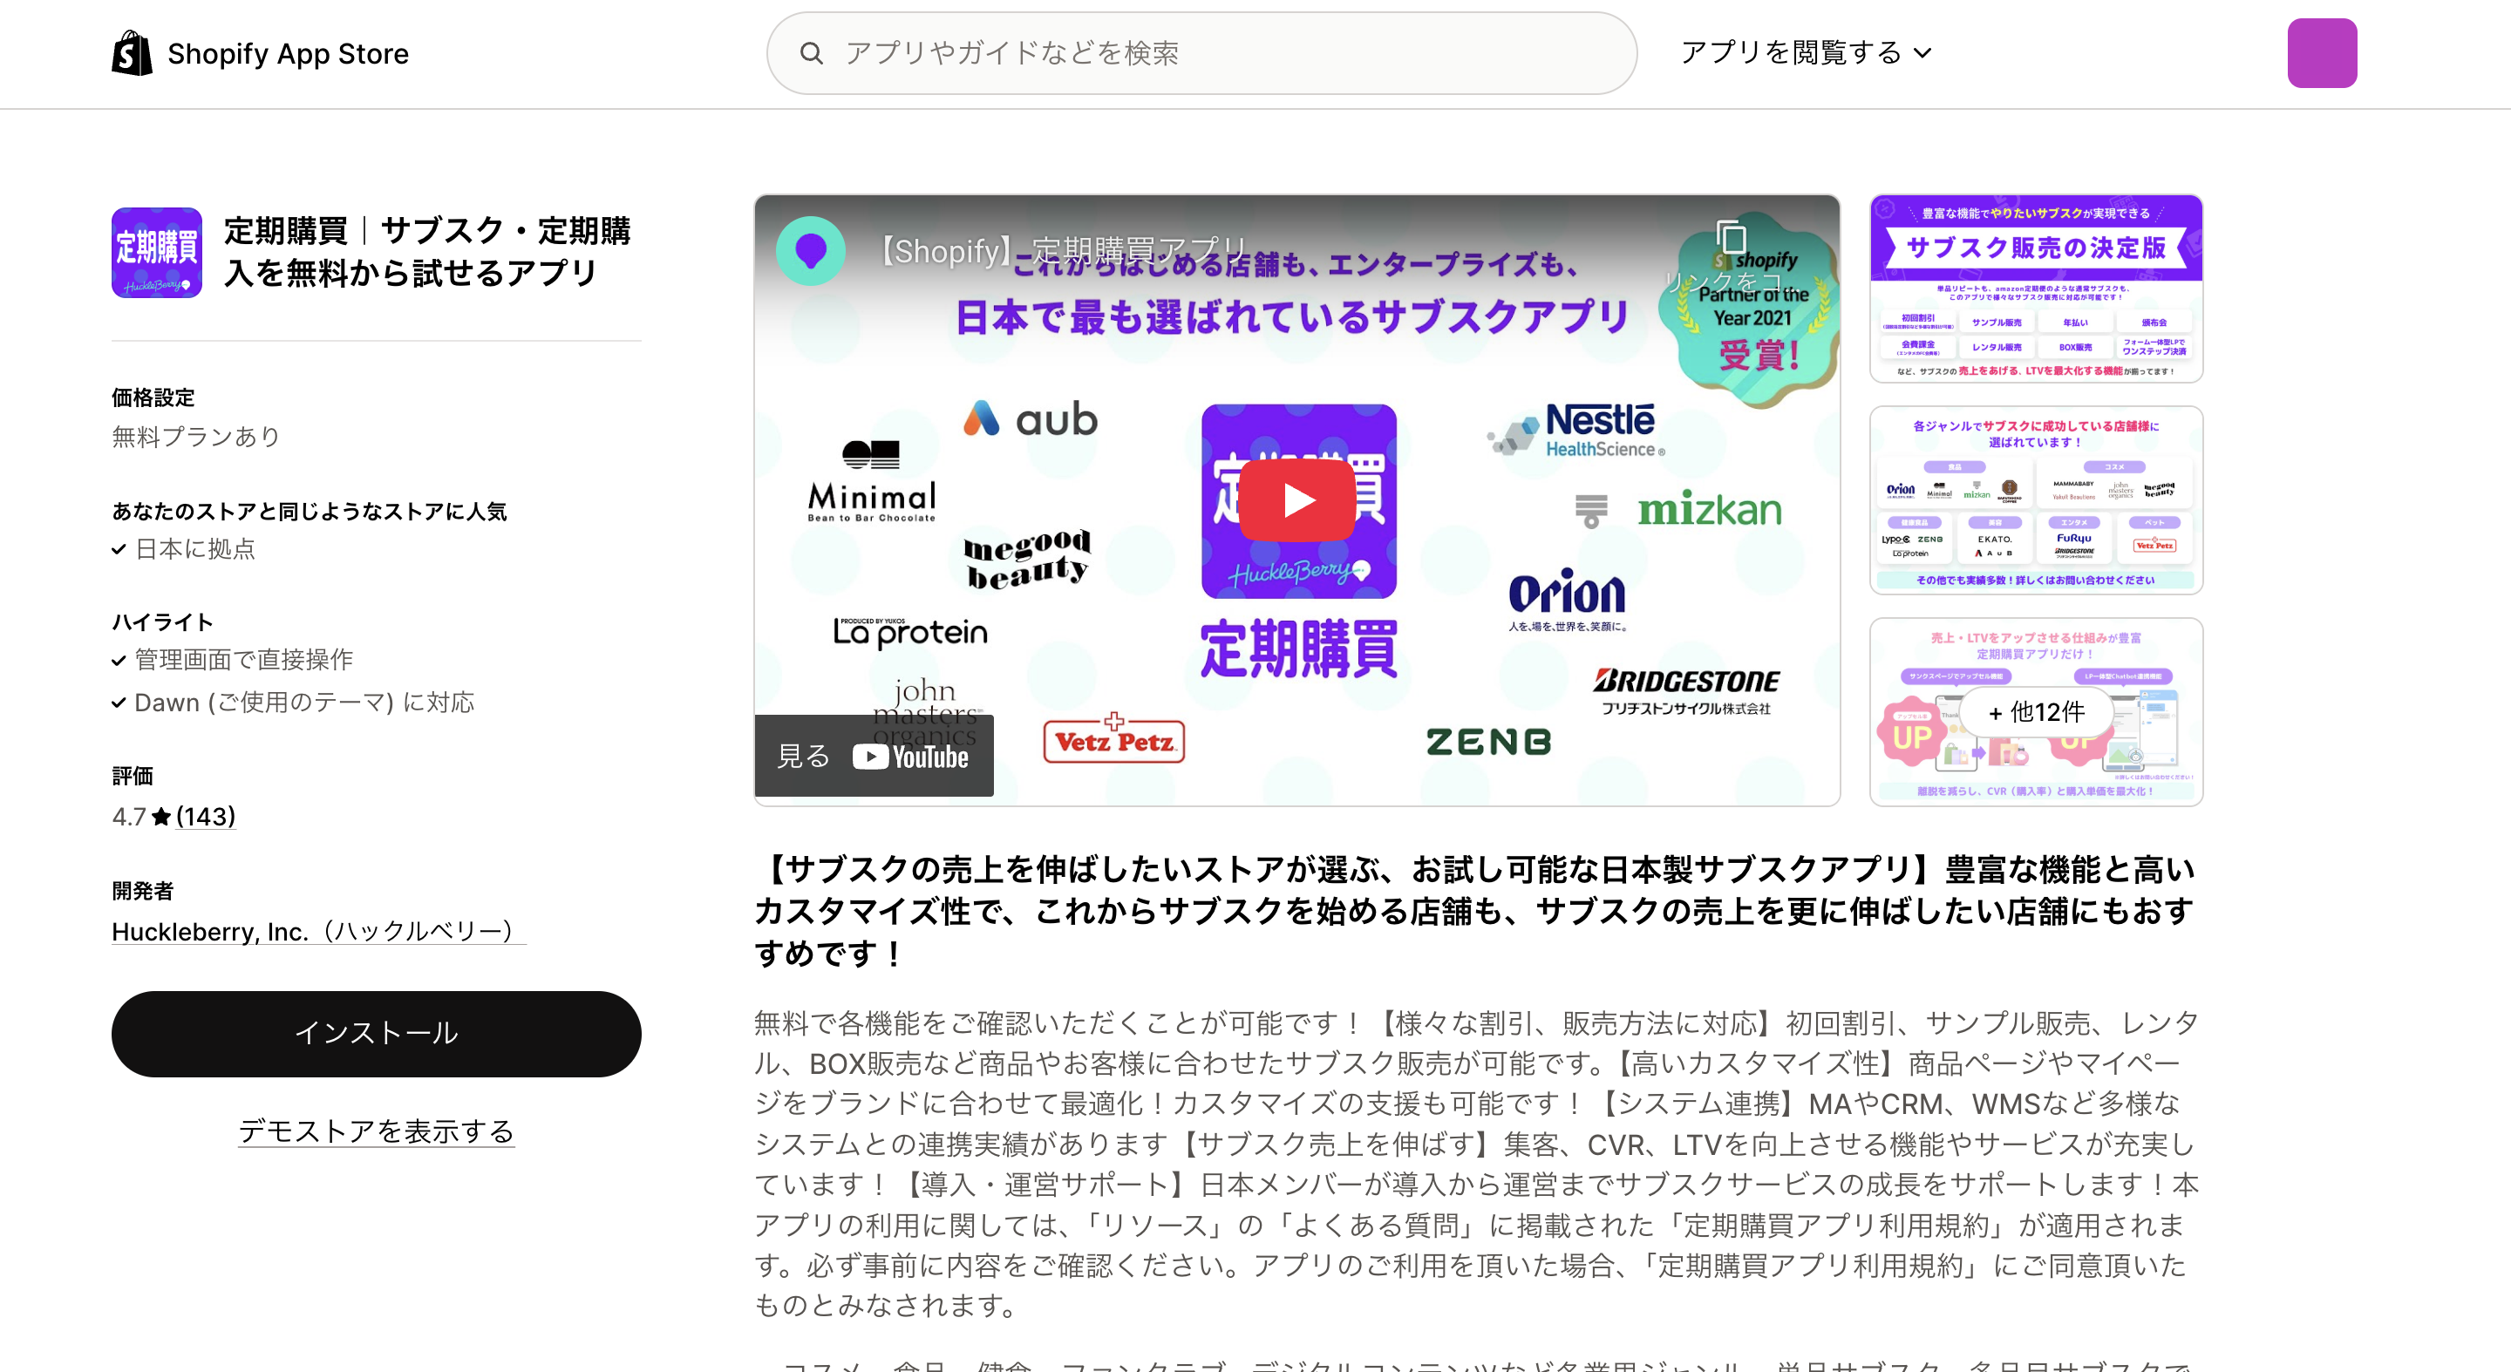Expand the アプリを閲覧する dropdown chevron
Image resolution: width=2511 pixels, height=1372 pixels.
click(1922, 53)
